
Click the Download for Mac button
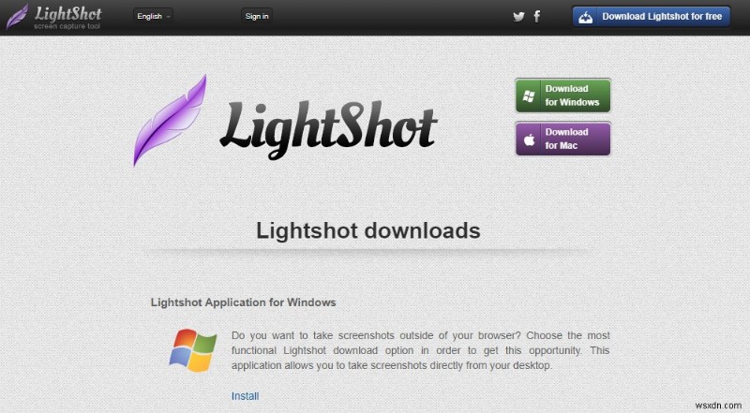click(x=563, y=139)
